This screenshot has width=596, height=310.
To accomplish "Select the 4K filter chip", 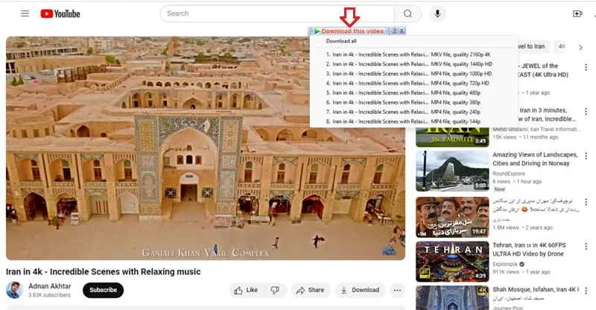I will pos(562,47).
